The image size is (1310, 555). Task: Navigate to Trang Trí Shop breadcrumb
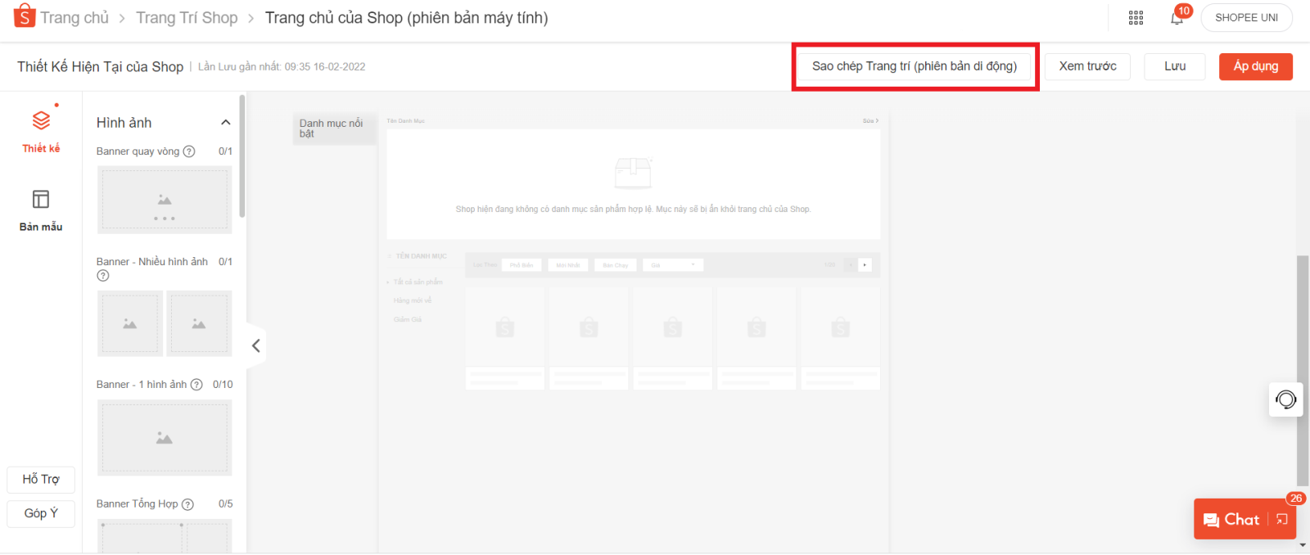(187, 18)
